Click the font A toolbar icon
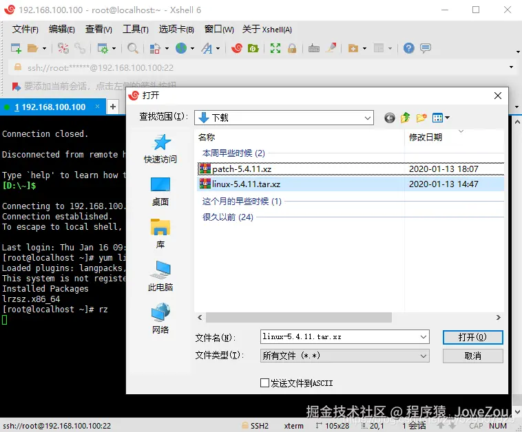The height and width of the screenshot is (432, 522). click(x=207, y=49)
